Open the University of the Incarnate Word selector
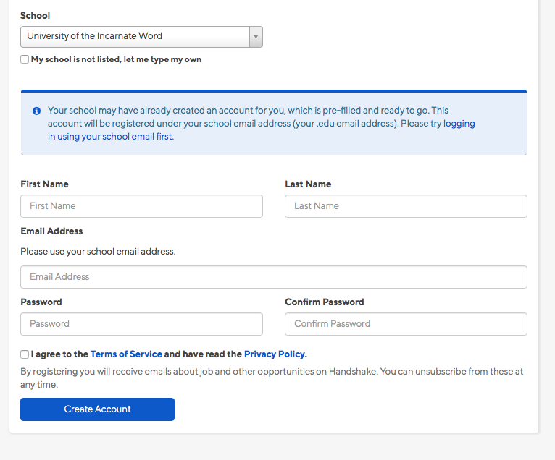Image resolution: width=555 pixels, height=460 pixels. [135, 36]
